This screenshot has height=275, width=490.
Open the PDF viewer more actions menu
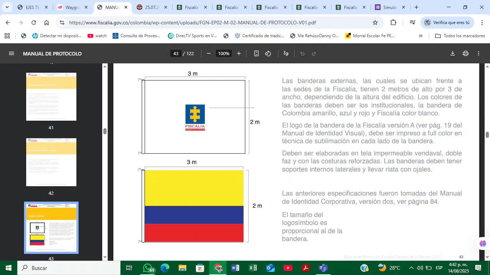(x=479, y=54)
